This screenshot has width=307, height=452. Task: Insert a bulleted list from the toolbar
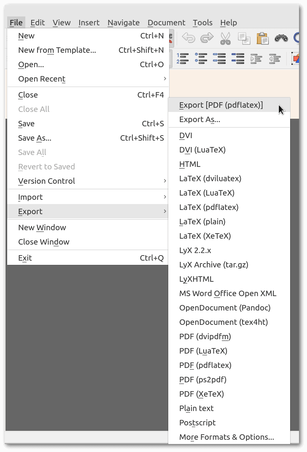point(202,59)
